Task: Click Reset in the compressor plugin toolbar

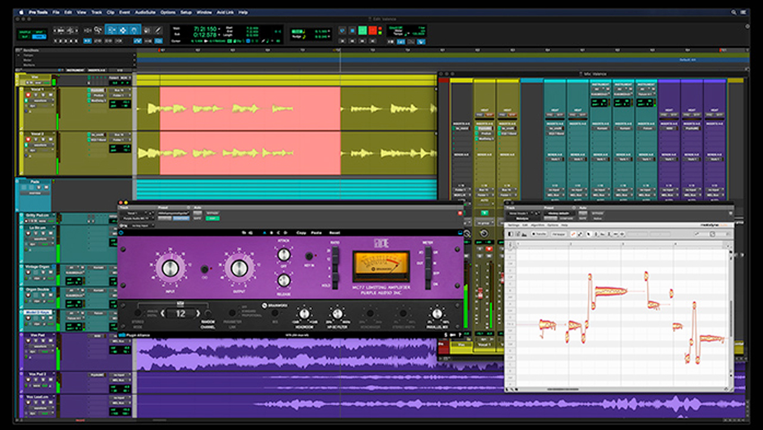Action: [x=334, y=233]
